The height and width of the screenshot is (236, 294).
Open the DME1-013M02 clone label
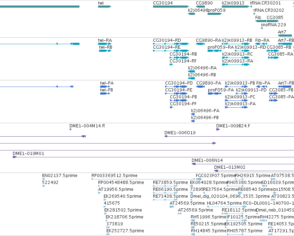(229, 167)
